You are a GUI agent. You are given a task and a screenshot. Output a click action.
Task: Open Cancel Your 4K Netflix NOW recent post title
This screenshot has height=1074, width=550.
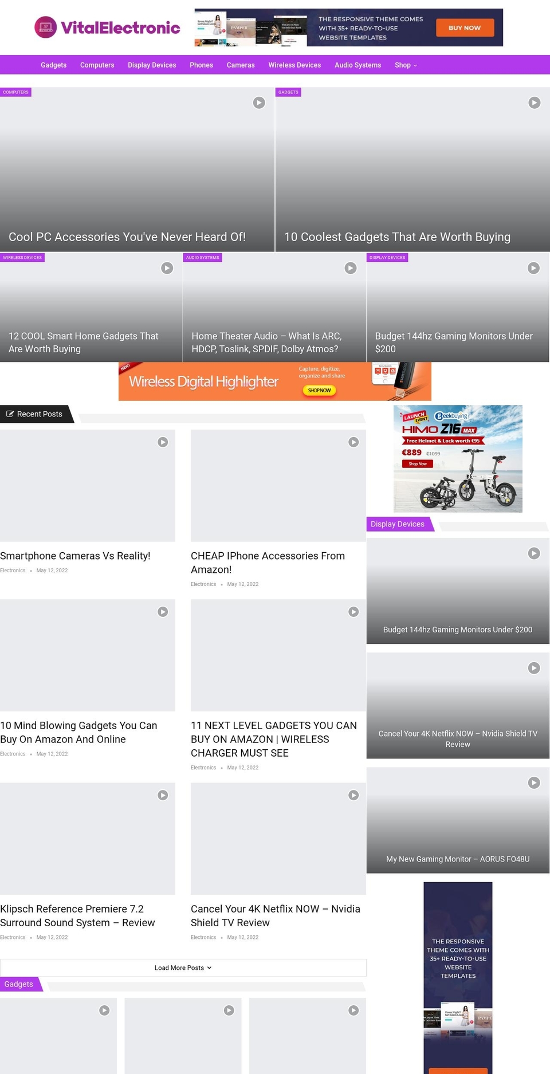point(276,915)
